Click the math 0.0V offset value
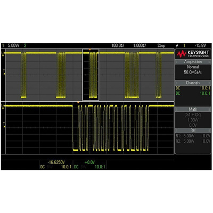The image size is (213, 213). click(x=193, y=125)
